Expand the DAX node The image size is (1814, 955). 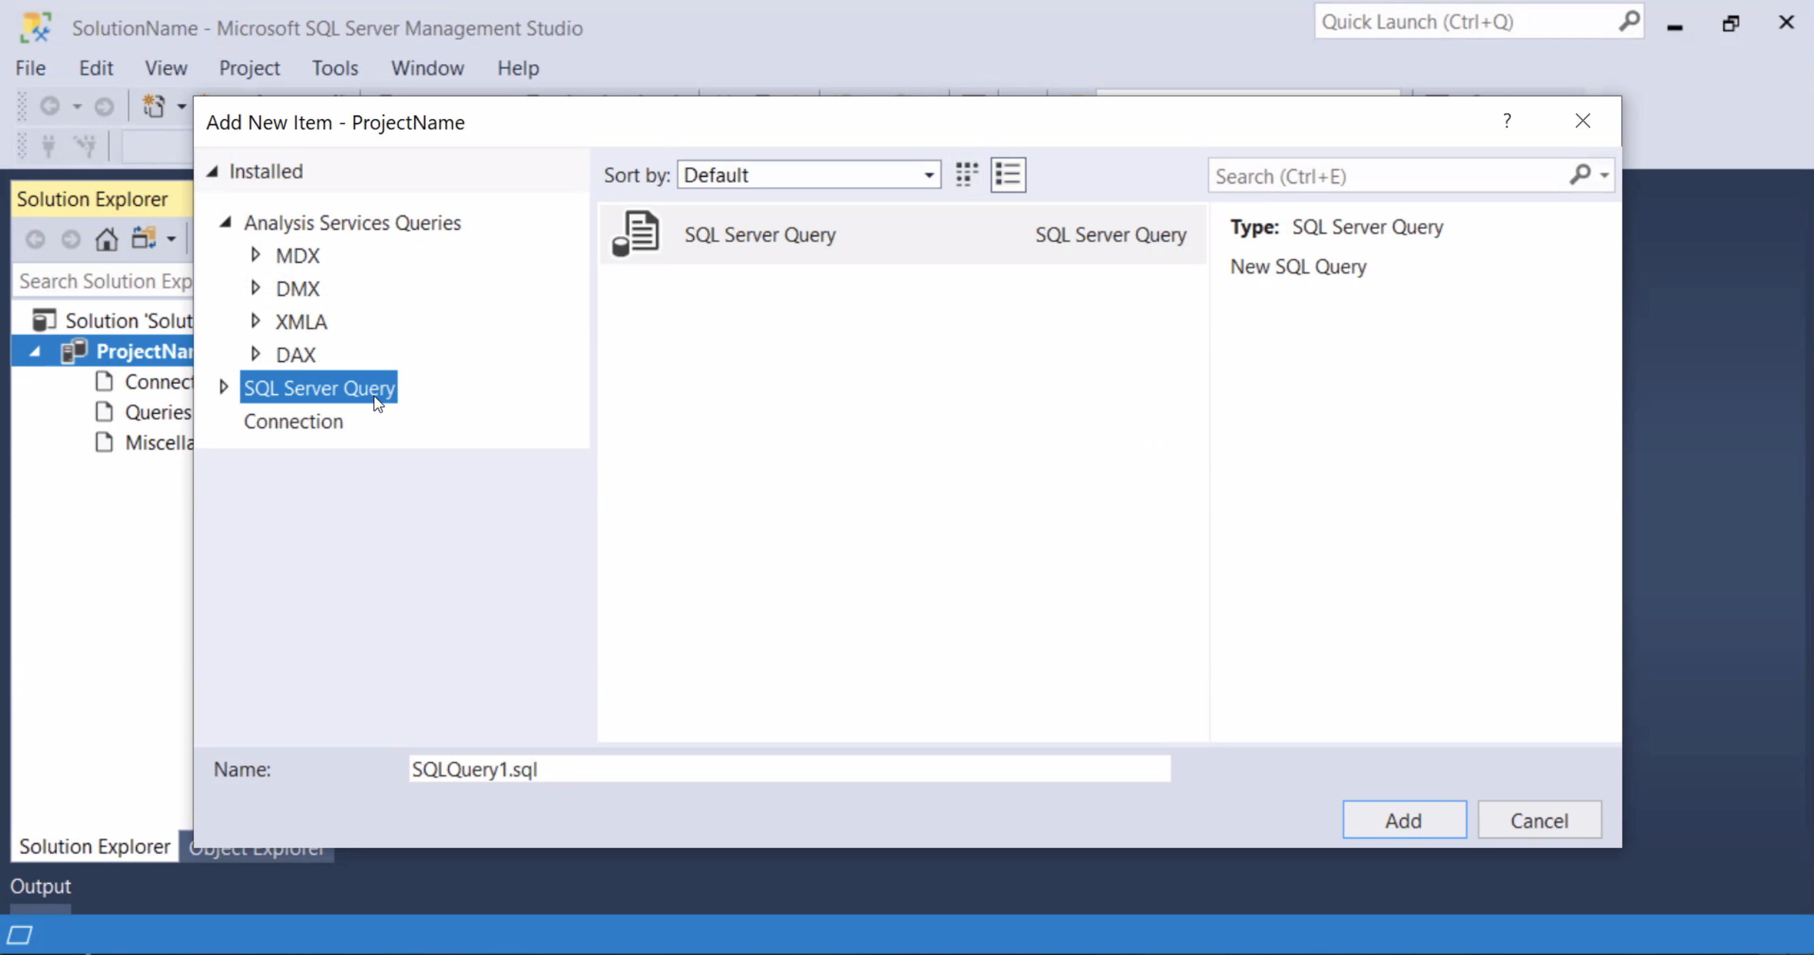tap(256, 354)
